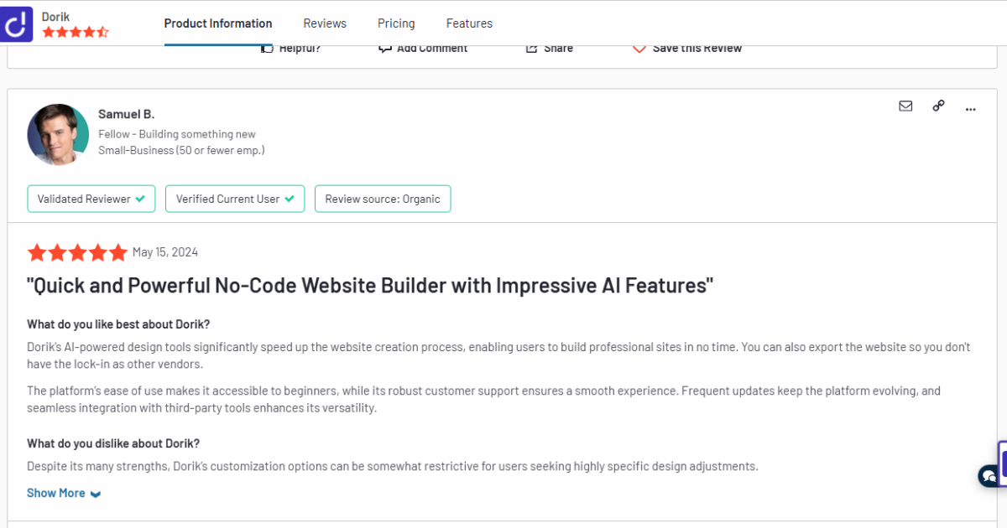Click the Review source: Organic badge
The image size is (1007, 528).
coord(383,199)
